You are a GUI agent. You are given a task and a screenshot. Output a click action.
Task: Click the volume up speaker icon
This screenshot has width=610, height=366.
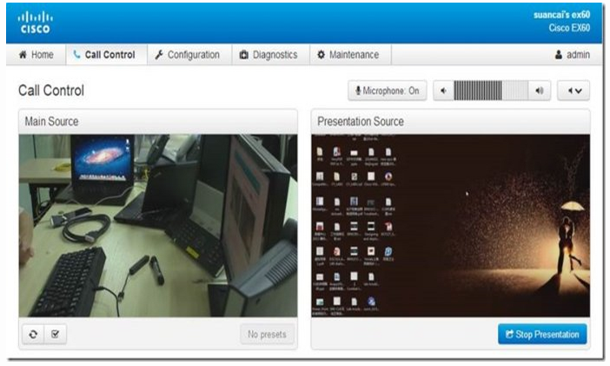coord(540,90)
